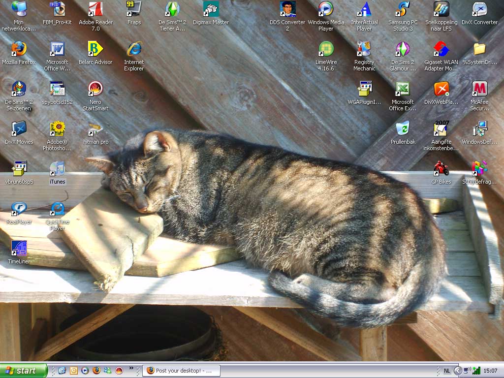Select Snelkoppeling naar LFS shortcut
Screen dimensions: 504x378
click(x=441, y=16)
